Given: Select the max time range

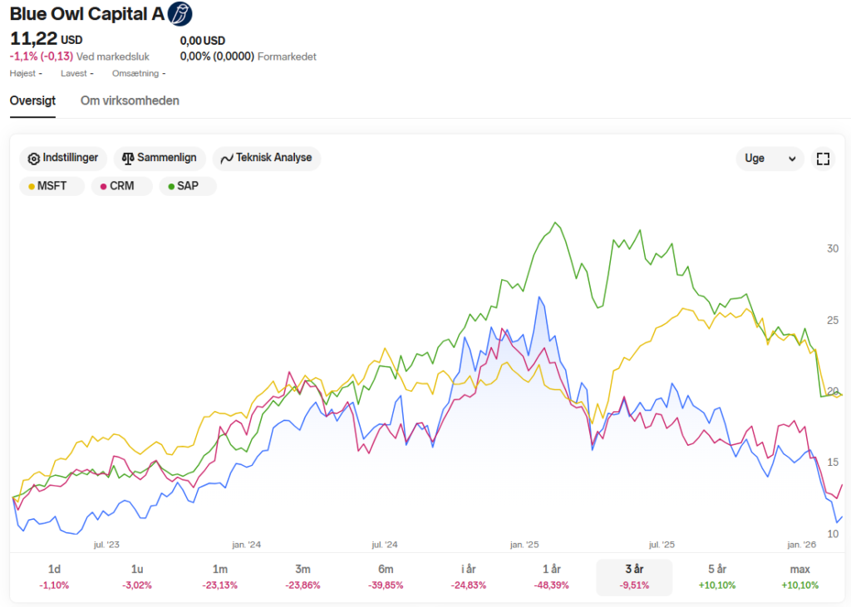Looking at the screenshot, I should [x=800, y=576].
